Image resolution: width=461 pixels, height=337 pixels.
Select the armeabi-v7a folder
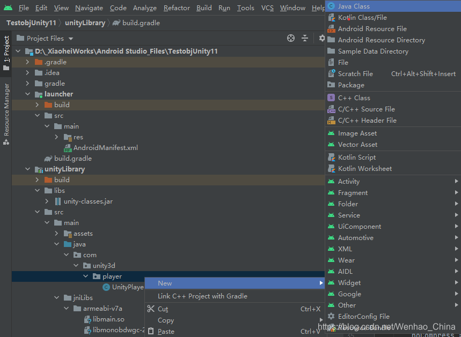click(98, 309)
